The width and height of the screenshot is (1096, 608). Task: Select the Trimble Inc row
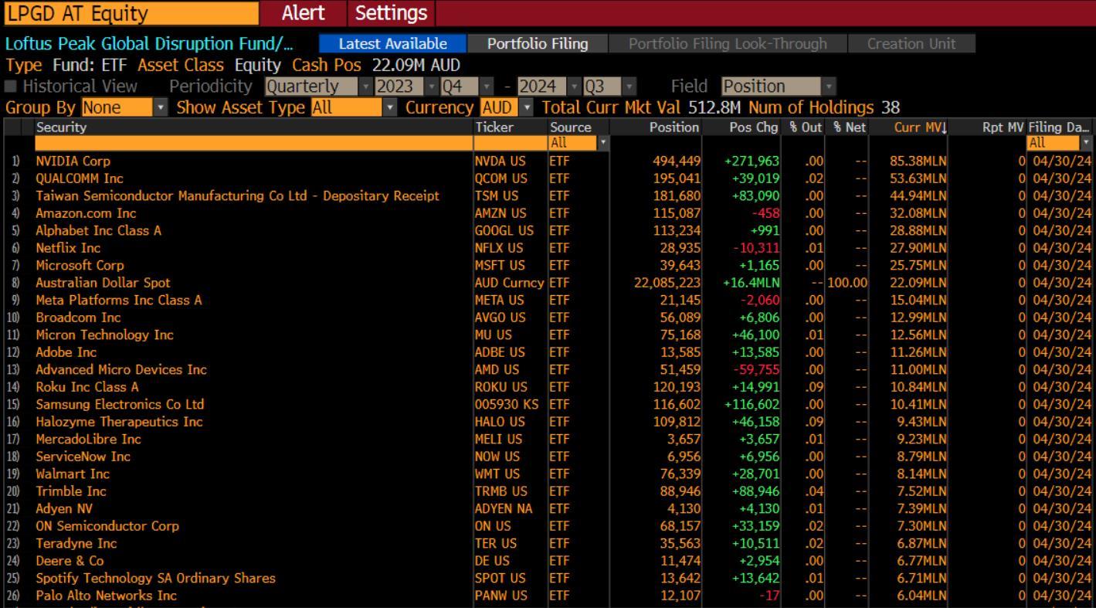548,491
